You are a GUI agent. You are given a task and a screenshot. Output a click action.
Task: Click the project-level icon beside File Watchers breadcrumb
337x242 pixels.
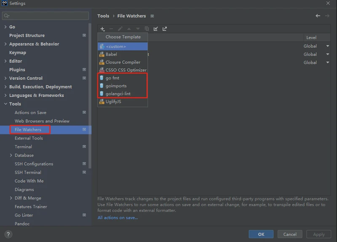tap(152, 16)
